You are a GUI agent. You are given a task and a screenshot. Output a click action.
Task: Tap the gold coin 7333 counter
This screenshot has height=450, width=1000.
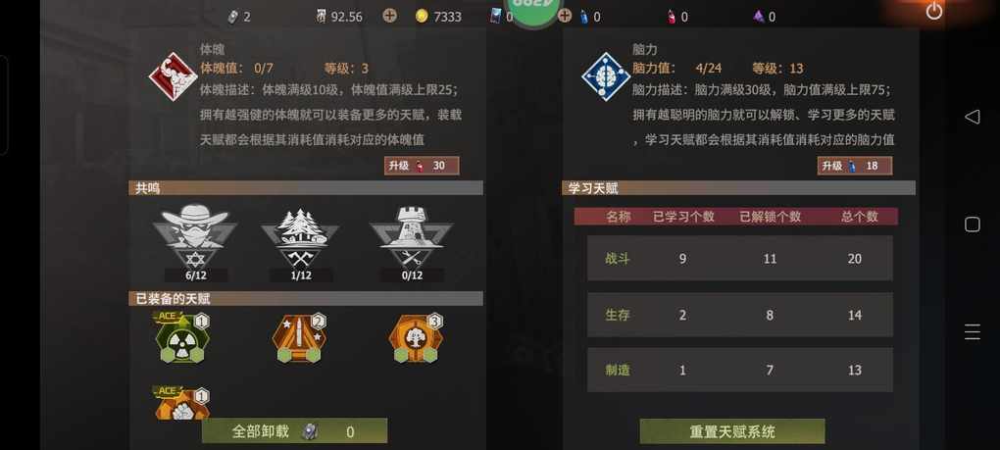(x=438, y=17)
